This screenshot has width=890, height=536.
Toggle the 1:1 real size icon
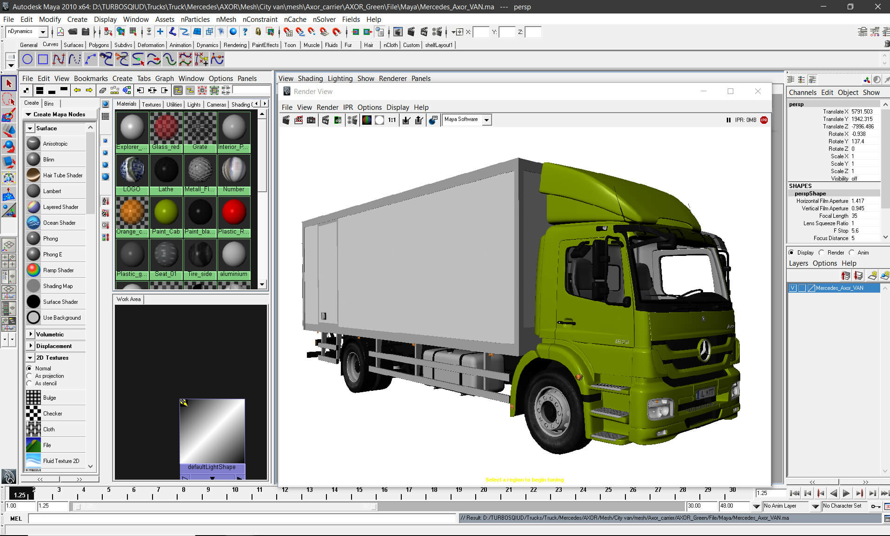(x=392, y=120)
